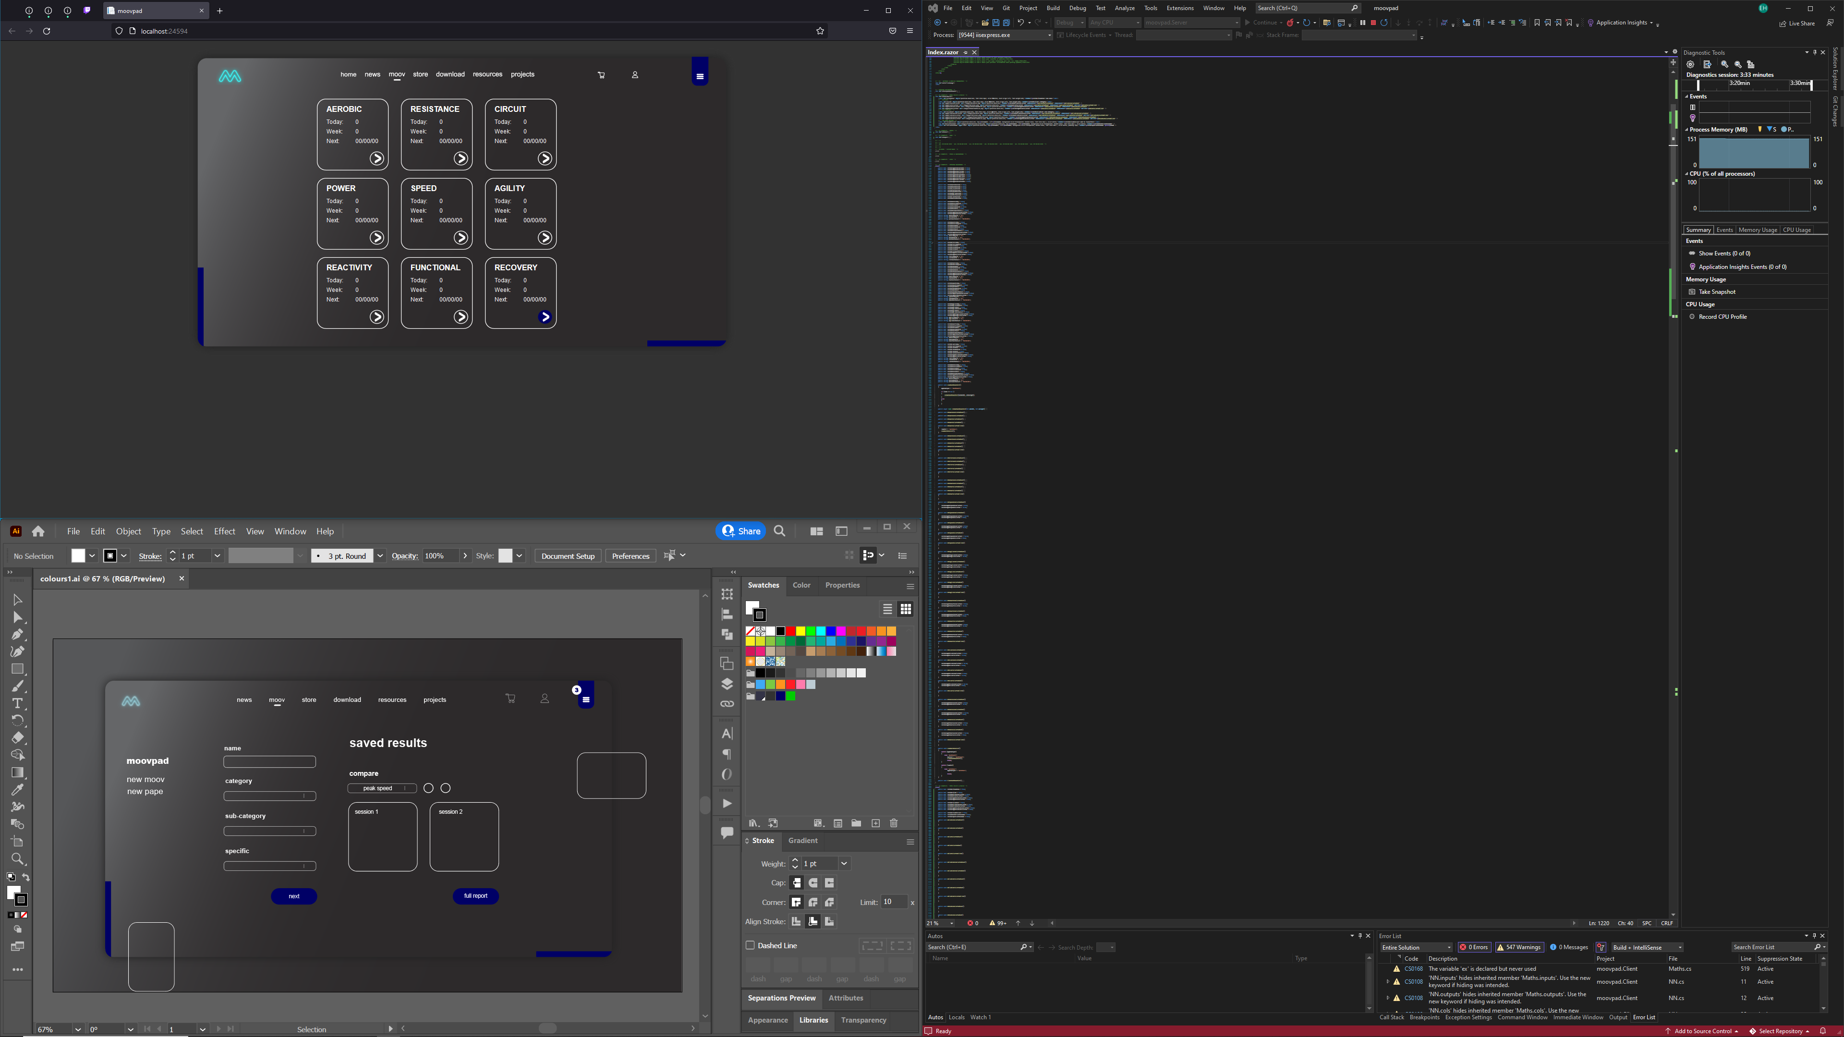Select the Paintbrush tool in Illustrator
The image size is (1844, 1037).
click(x=18, y=687)
